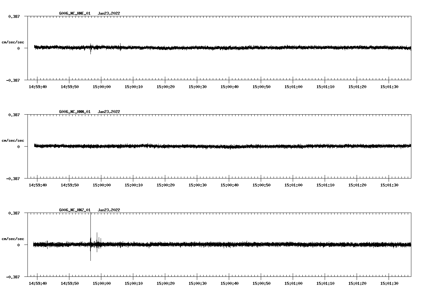
Task: Select the 15:00:20 time label on HNZ plot
Action: coord(165,284)
